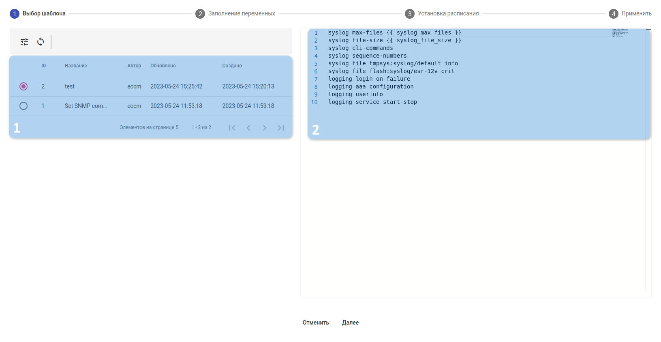This screenshot has height=342, width=661.
Task: Click the template name 'test'
Action: point(70,86)
